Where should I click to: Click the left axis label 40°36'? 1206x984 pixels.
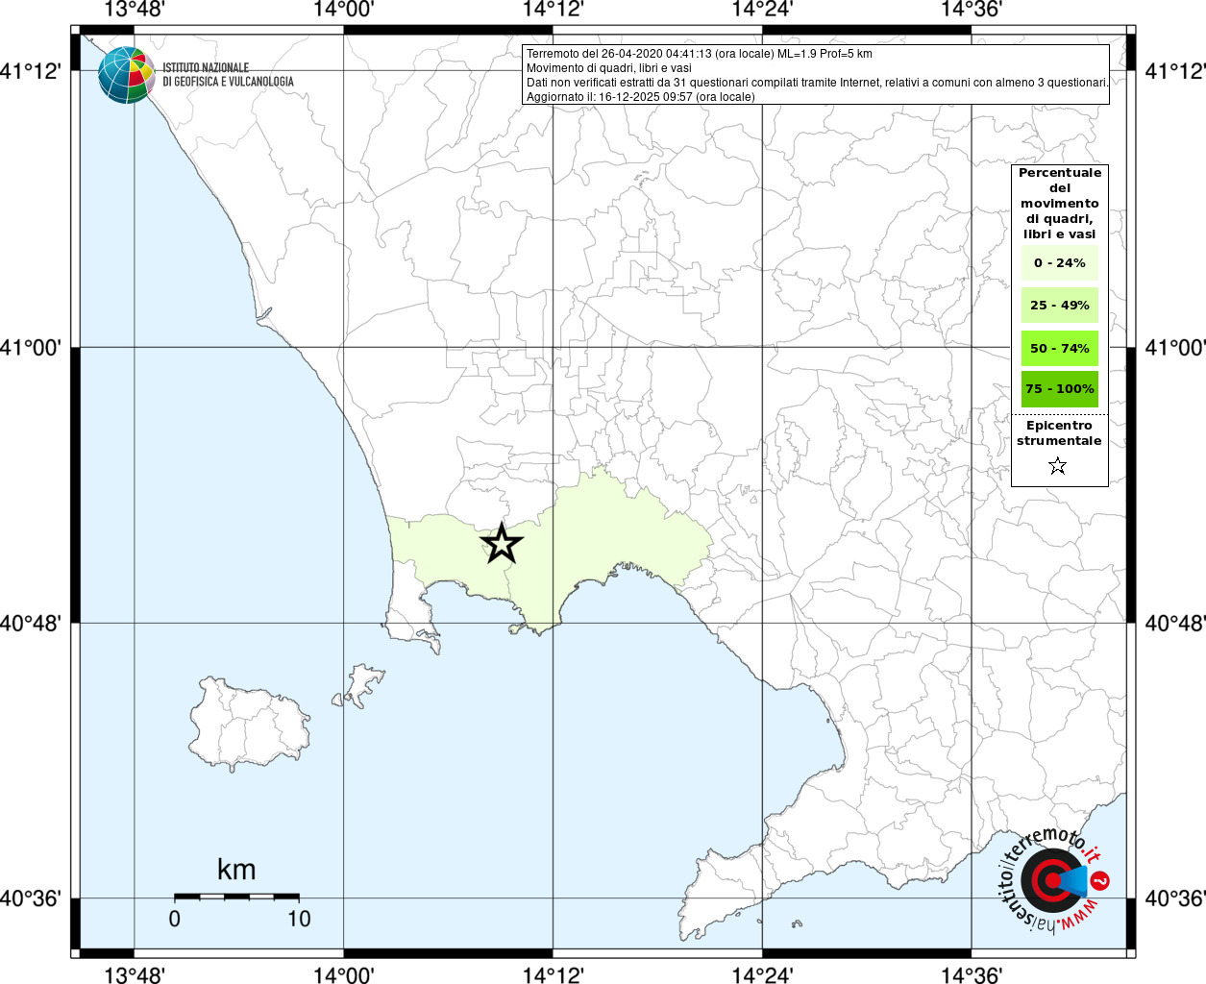31,898
